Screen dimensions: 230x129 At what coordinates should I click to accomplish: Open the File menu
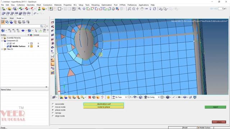click(3, 5)
